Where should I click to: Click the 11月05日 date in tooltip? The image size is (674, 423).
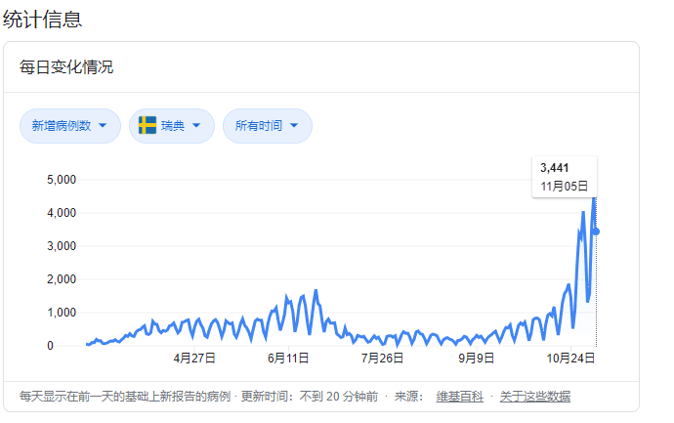pos(564,185)
